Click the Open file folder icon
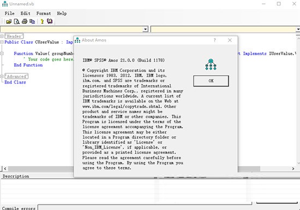This screenshot has height=210, width=300. (x=9, y=21)
